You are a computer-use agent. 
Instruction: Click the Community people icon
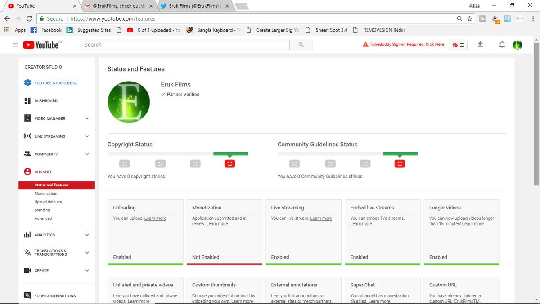(x=27, y=154)
